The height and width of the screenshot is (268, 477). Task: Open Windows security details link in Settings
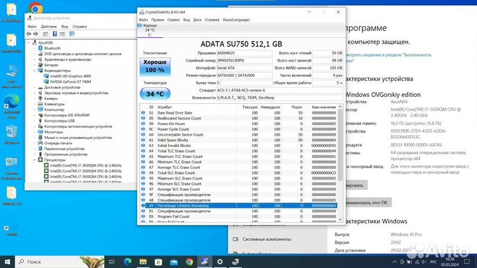tap(388, 58)
